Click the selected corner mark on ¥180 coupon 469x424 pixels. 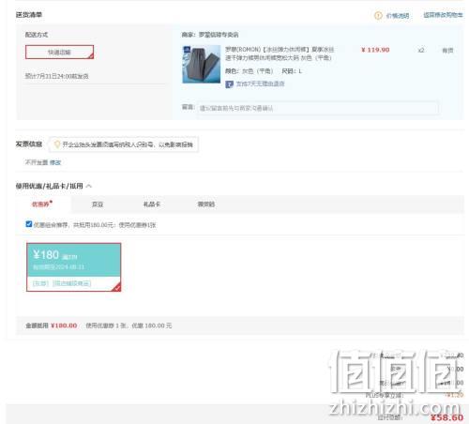116,287
